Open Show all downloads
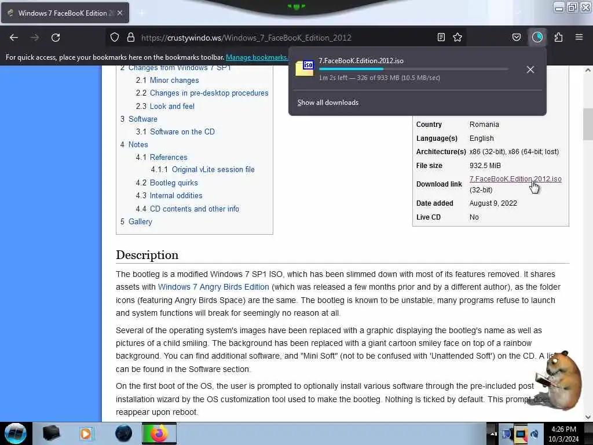This screenshot has width=593, height=445. 328,103
